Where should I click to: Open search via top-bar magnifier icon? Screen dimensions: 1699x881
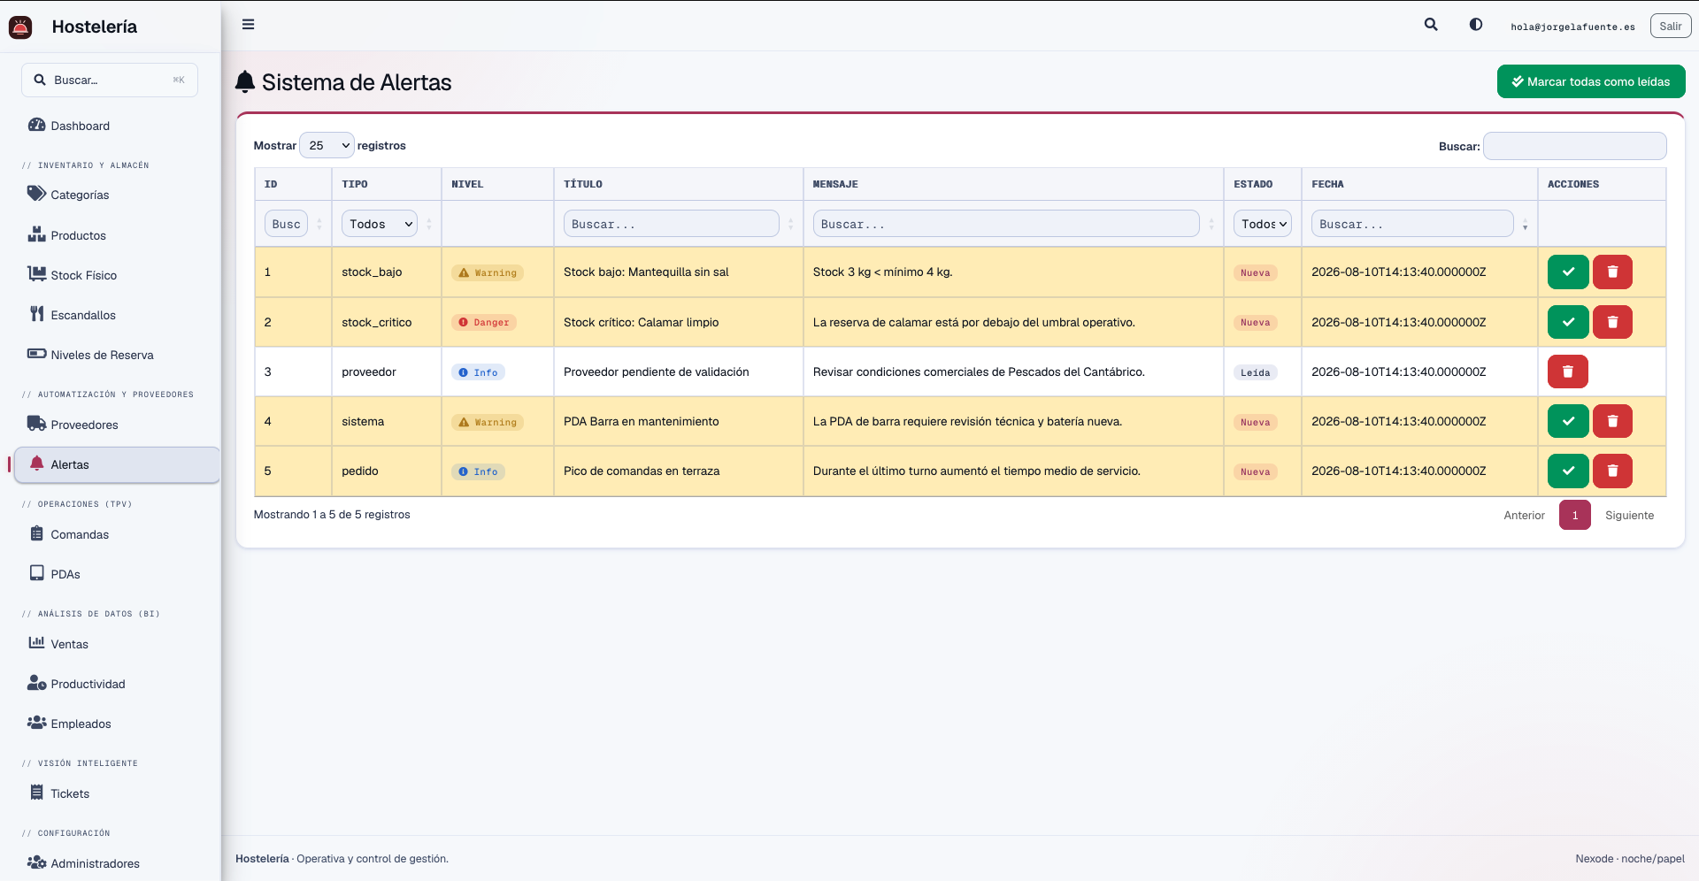coord(1431,25)
